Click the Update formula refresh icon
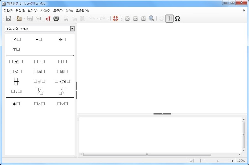Screen dimensions: 249x165 coord(161,18)
